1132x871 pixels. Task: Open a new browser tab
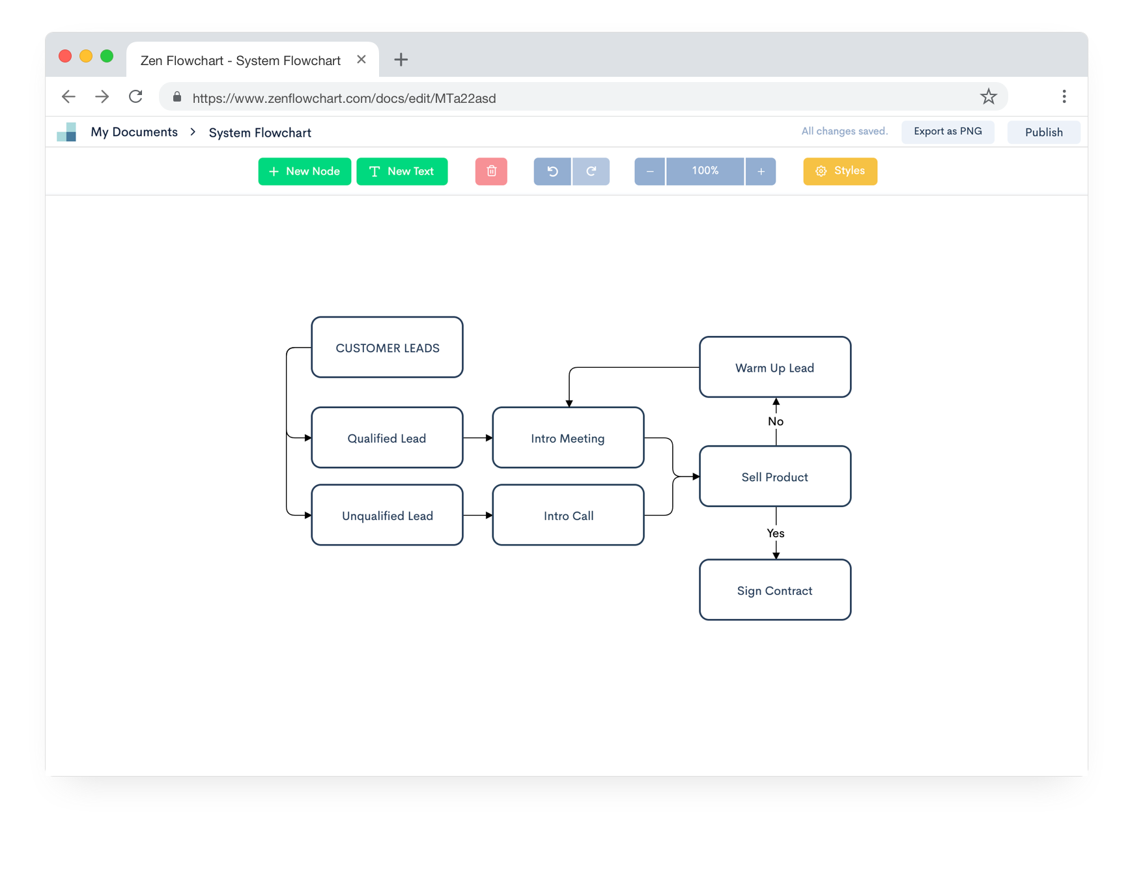[401, 60]
